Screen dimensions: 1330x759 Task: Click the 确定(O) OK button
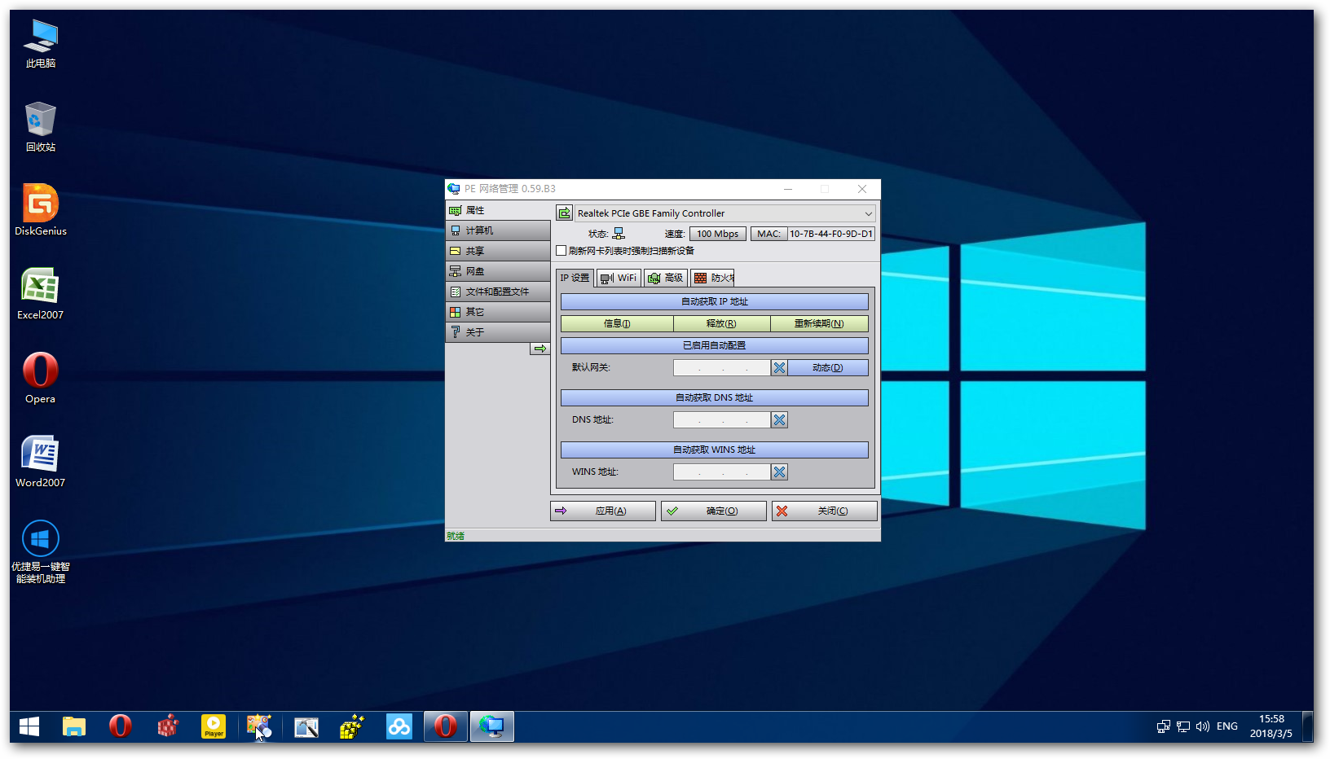point(714,511)
